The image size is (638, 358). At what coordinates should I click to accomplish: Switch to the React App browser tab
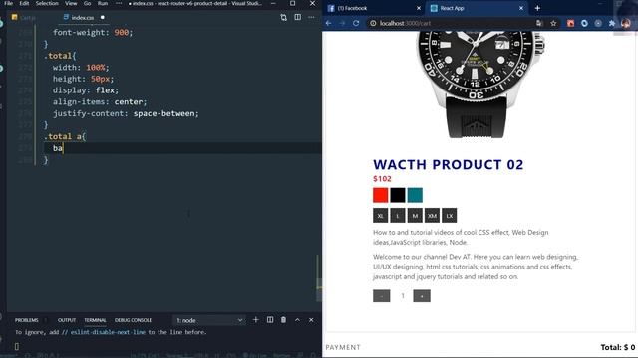tap(477, 8)
